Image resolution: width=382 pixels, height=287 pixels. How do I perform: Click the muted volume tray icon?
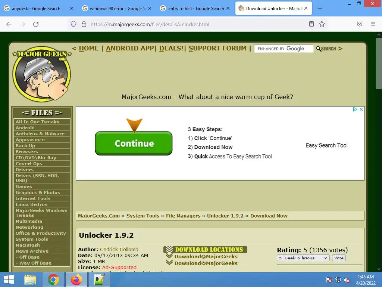(347, 280)
